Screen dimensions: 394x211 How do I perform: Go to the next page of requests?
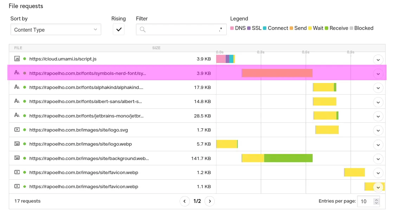[x=209, y=201]
